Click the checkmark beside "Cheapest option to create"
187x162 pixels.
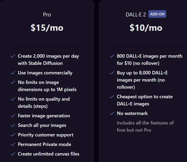pos(112,97)
